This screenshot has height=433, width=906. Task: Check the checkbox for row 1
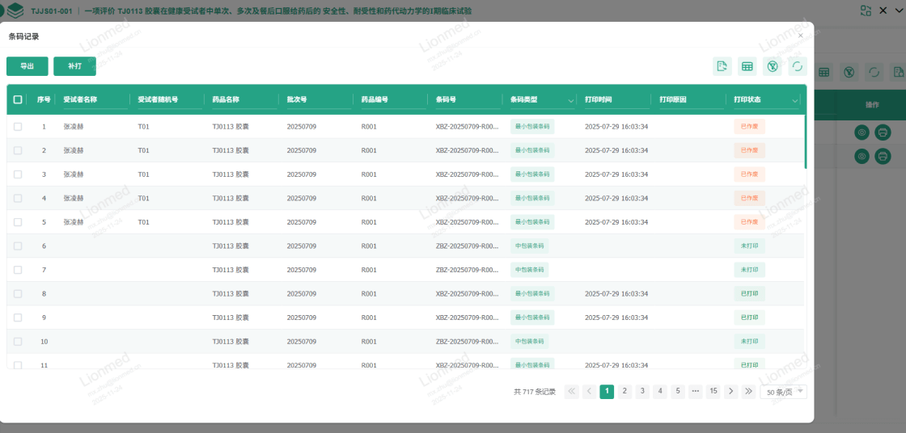tap(18, 127)
